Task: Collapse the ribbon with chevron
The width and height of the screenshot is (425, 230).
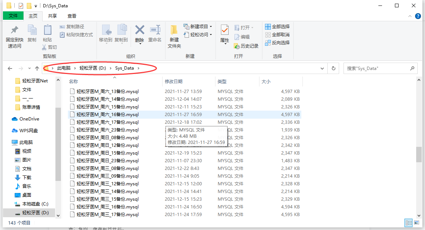Action: pos(410,16)
